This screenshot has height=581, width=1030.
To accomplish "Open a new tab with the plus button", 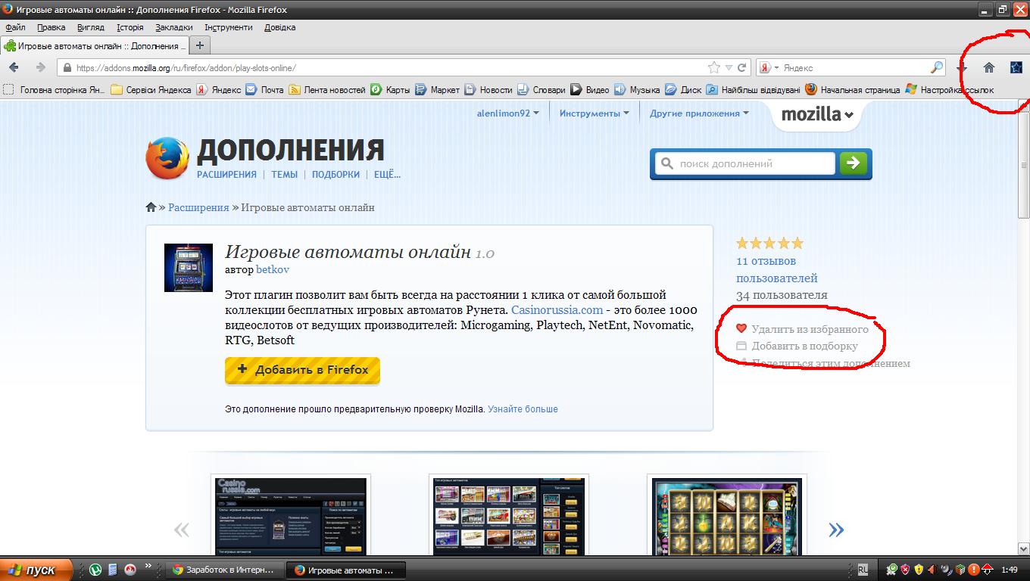I will pyautogui.click(x=200, y=45).
